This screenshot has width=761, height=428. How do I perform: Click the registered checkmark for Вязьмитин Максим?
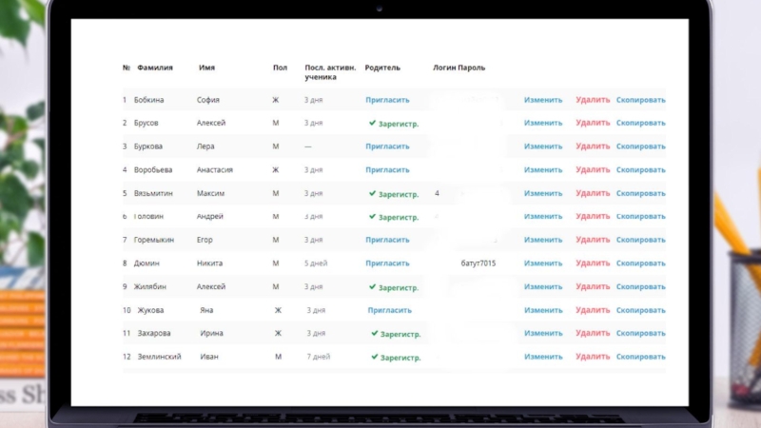(x=373, y=194)
